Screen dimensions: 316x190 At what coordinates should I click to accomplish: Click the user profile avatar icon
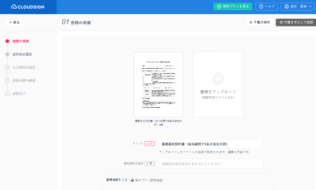tap(286, 7)
